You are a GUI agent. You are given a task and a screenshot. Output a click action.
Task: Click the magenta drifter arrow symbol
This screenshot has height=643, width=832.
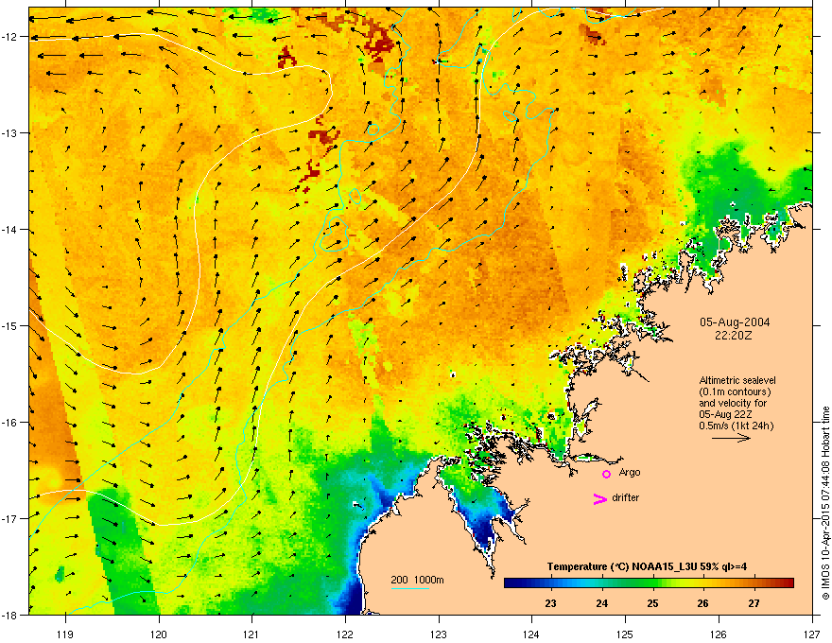tap(600, 498)
